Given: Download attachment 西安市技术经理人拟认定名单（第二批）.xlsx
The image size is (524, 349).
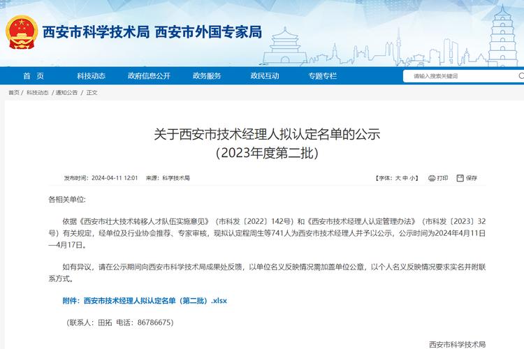Looking at the screenshot, I should [x=145, y=301].
